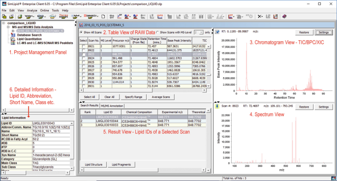337x181 pixels.
Task: Click the red colored chart icon with dropdown
Action: (x=230, y=17)
